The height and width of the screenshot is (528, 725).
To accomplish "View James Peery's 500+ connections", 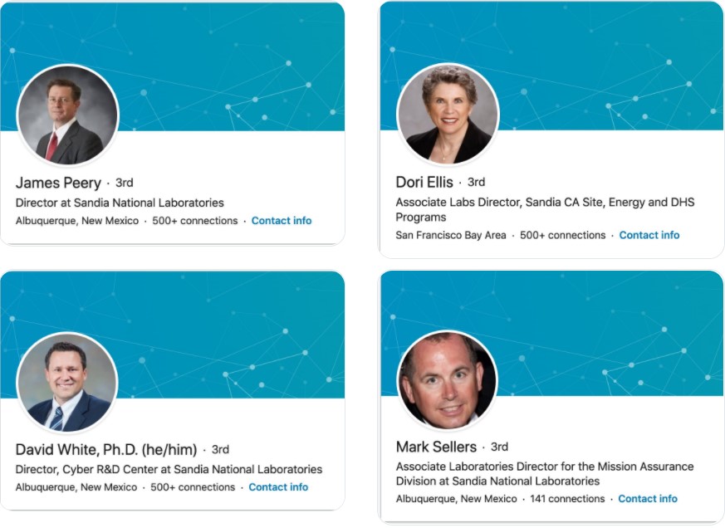I will pos(194,221).
